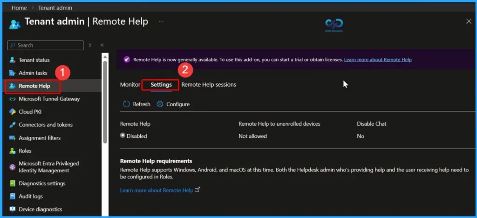The image size is (477, 218).
Task: Open banner link Learn more about Remote Help
Action: 378,60
